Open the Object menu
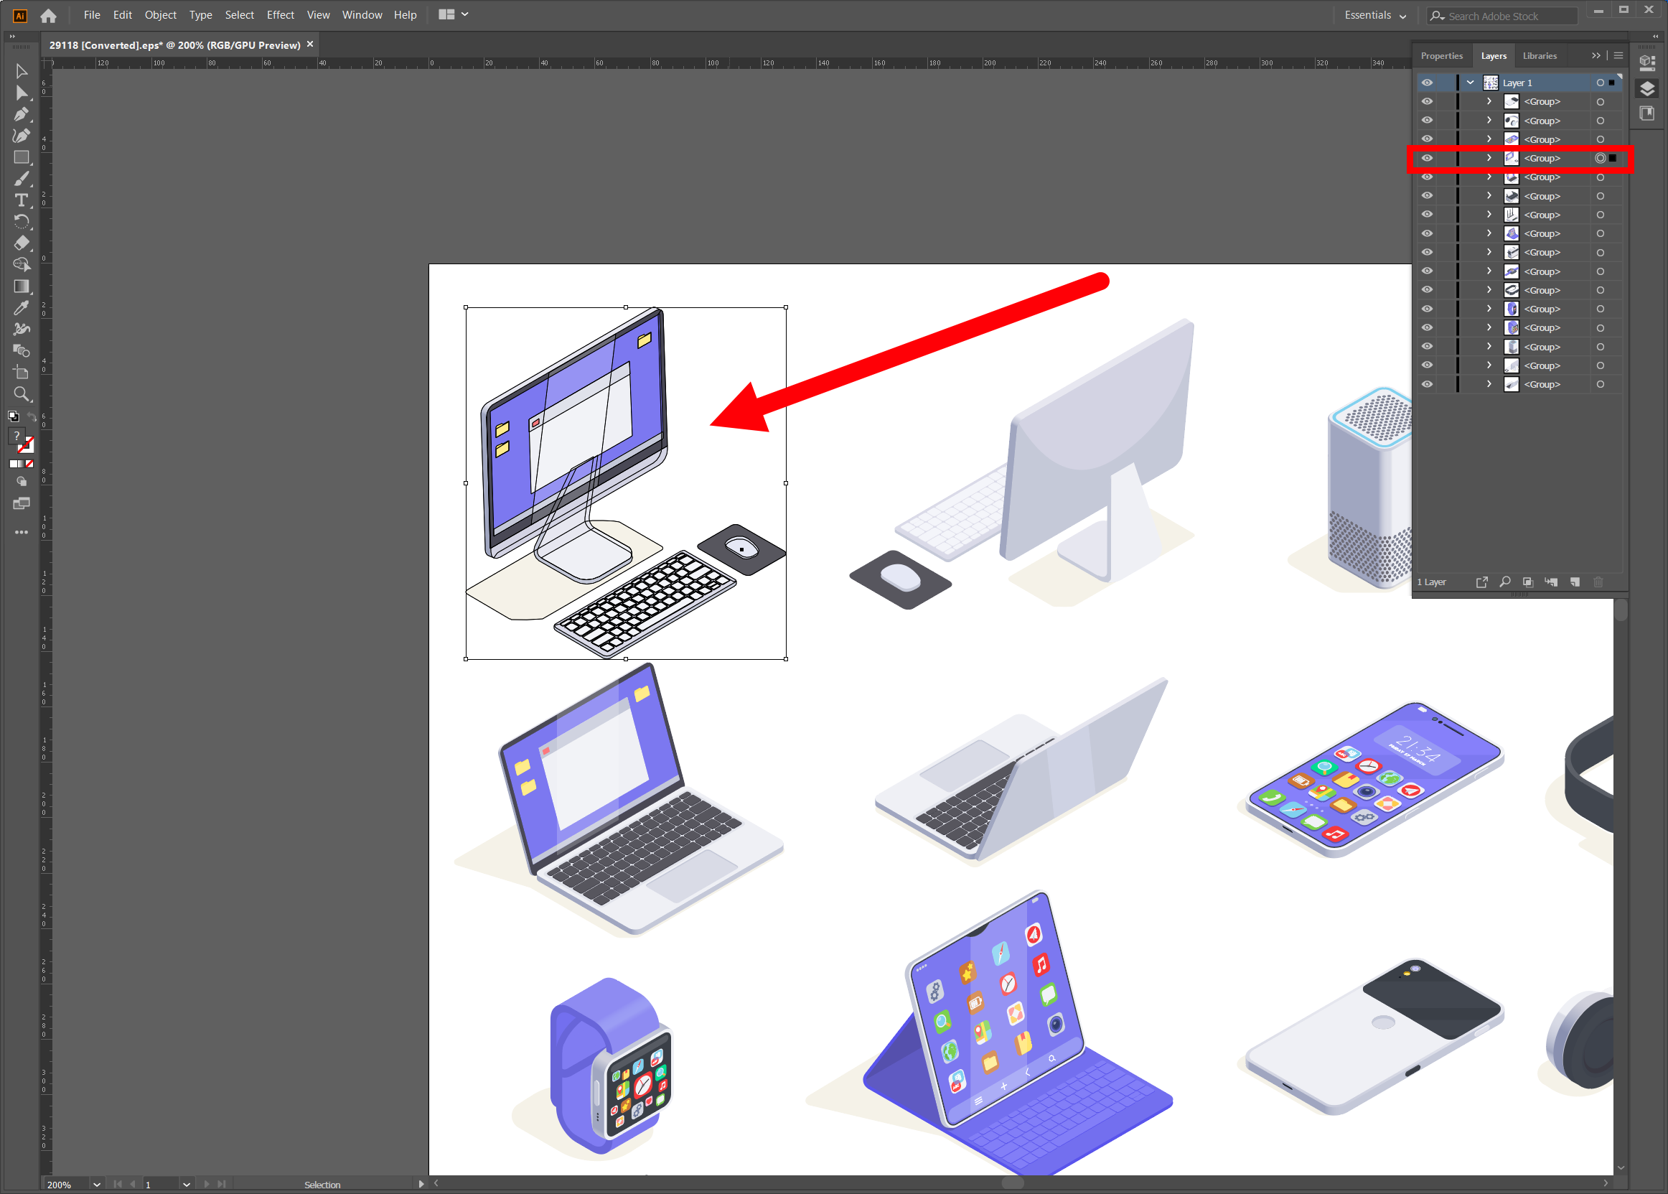Viewport: 1668px width, 1194px height. (160, 14)
